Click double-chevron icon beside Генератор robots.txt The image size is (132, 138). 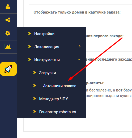tap(35, 112)
